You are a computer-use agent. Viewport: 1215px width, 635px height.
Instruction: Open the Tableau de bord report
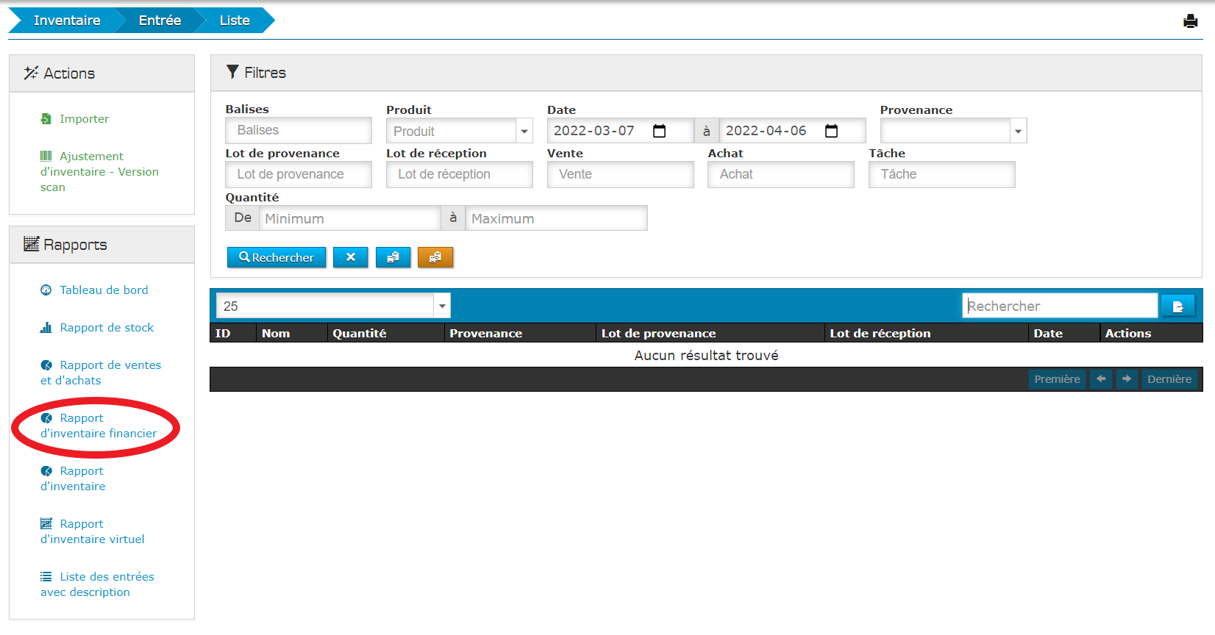pyautogui.click(x=104, y=290)
